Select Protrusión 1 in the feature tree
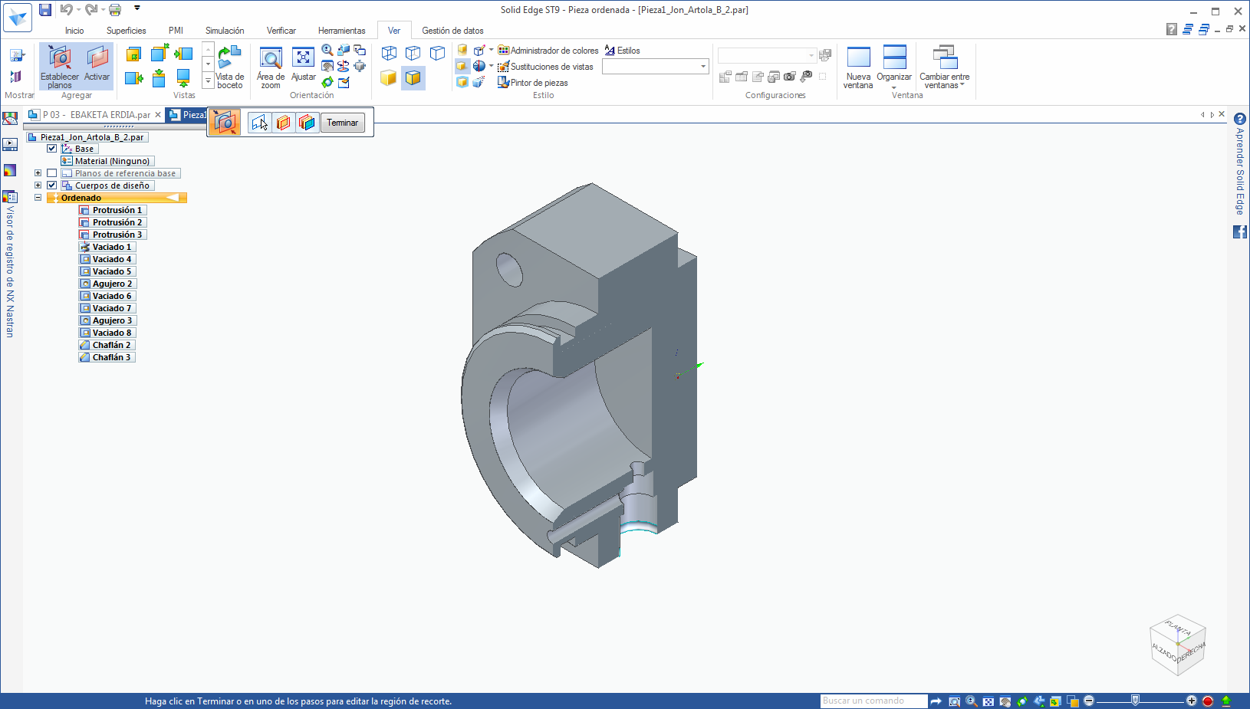This screenshot has width=1250, height=709. pyautogui.click(x=117, y=210)
